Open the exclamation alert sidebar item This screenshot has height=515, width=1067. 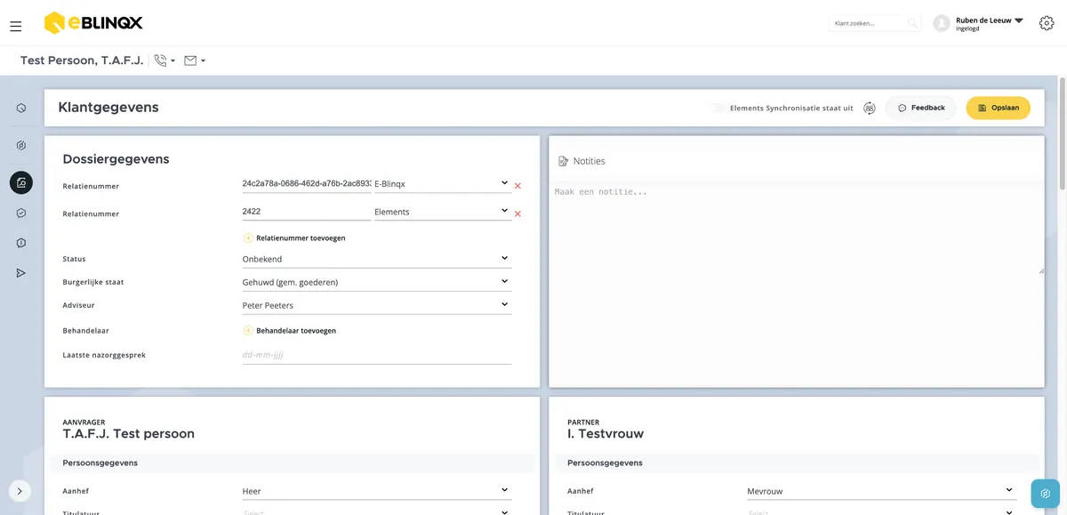coord(21,243)
